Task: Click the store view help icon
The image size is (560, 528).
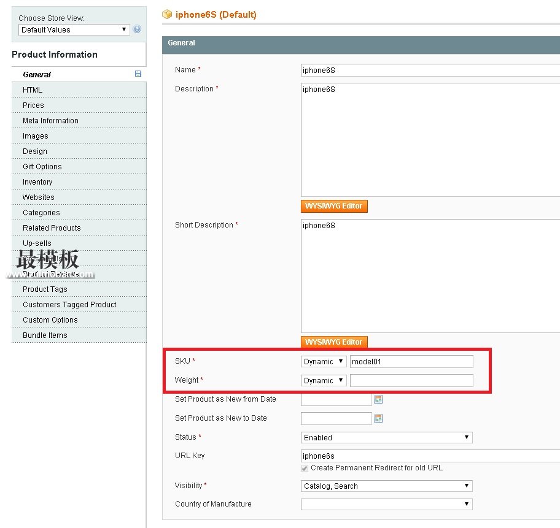Action: (137, 29)
